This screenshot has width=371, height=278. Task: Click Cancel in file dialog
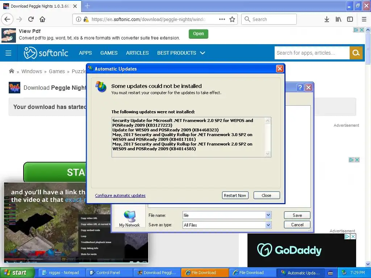297,225
